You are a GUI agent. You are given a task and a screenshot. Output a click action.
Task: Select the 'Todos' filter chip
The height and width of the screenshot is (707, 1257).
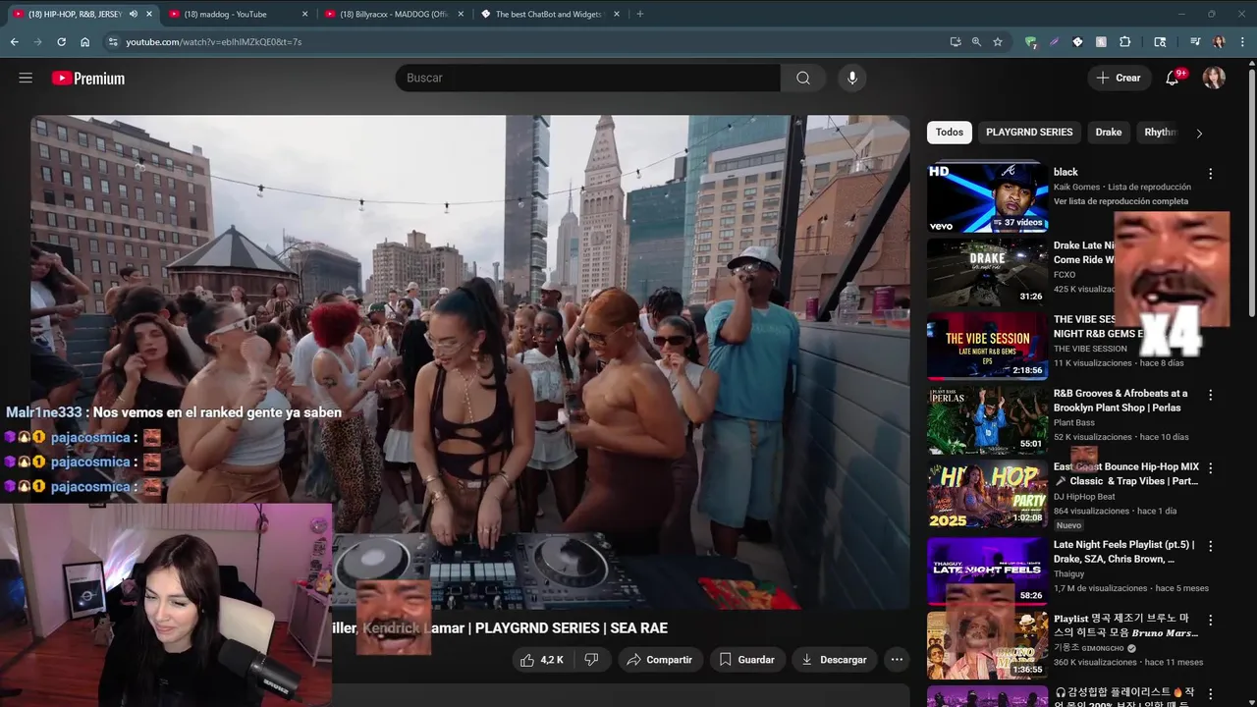[x=950, y=133]
